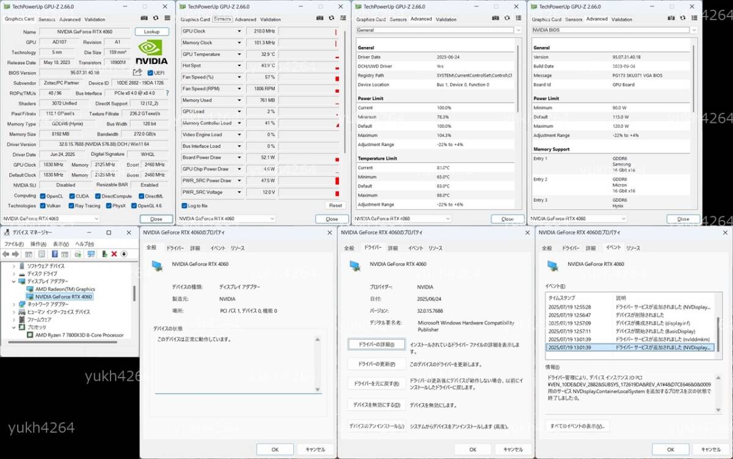733x459 pixels.
Task: Click the camera icon in the General Advanced GPU-Z window
Action: [x=496, y=18]
